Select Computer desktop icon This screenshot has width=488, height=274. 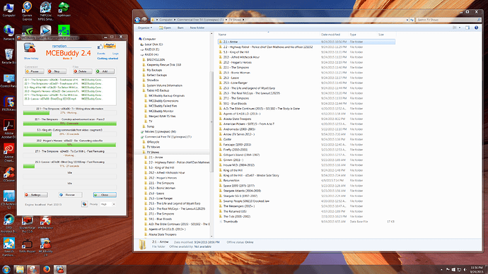[x=8, y=9]
